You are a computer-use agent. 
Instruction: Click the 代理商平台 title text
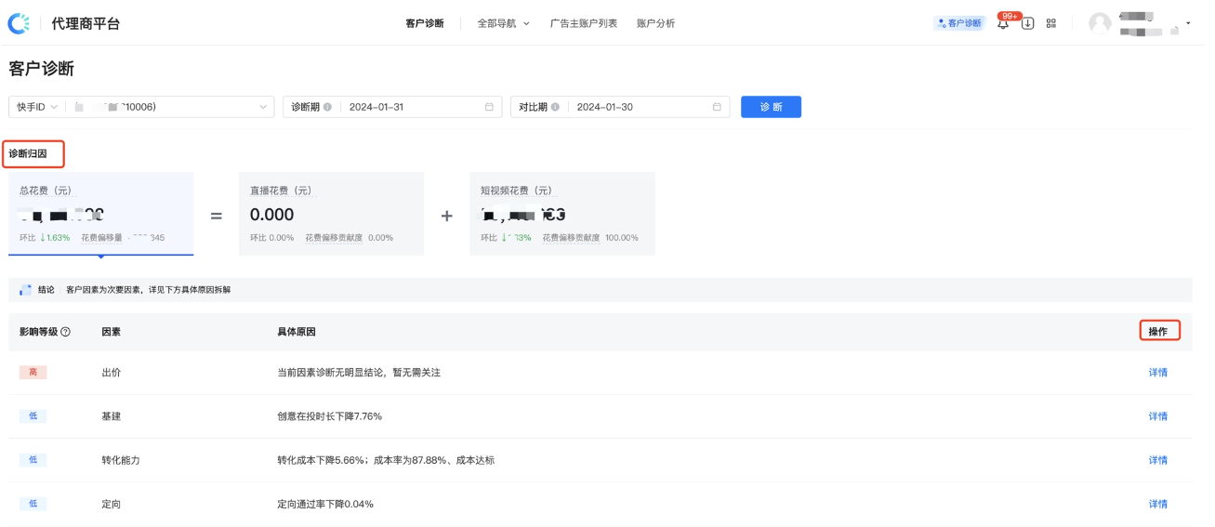pos(86,24)
